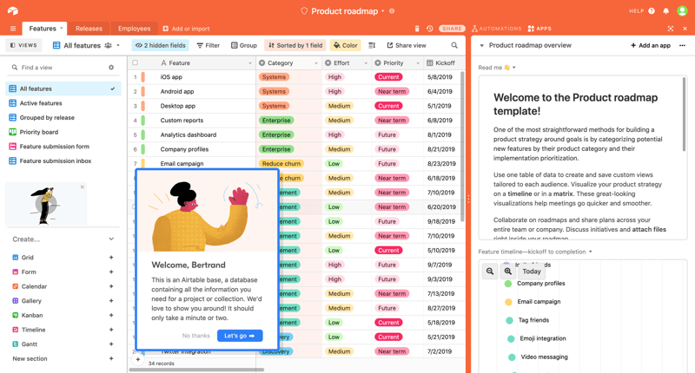Screen dimensions: 695x373
Task: Click the help question mark icon
Action: [x=652, y=11]
